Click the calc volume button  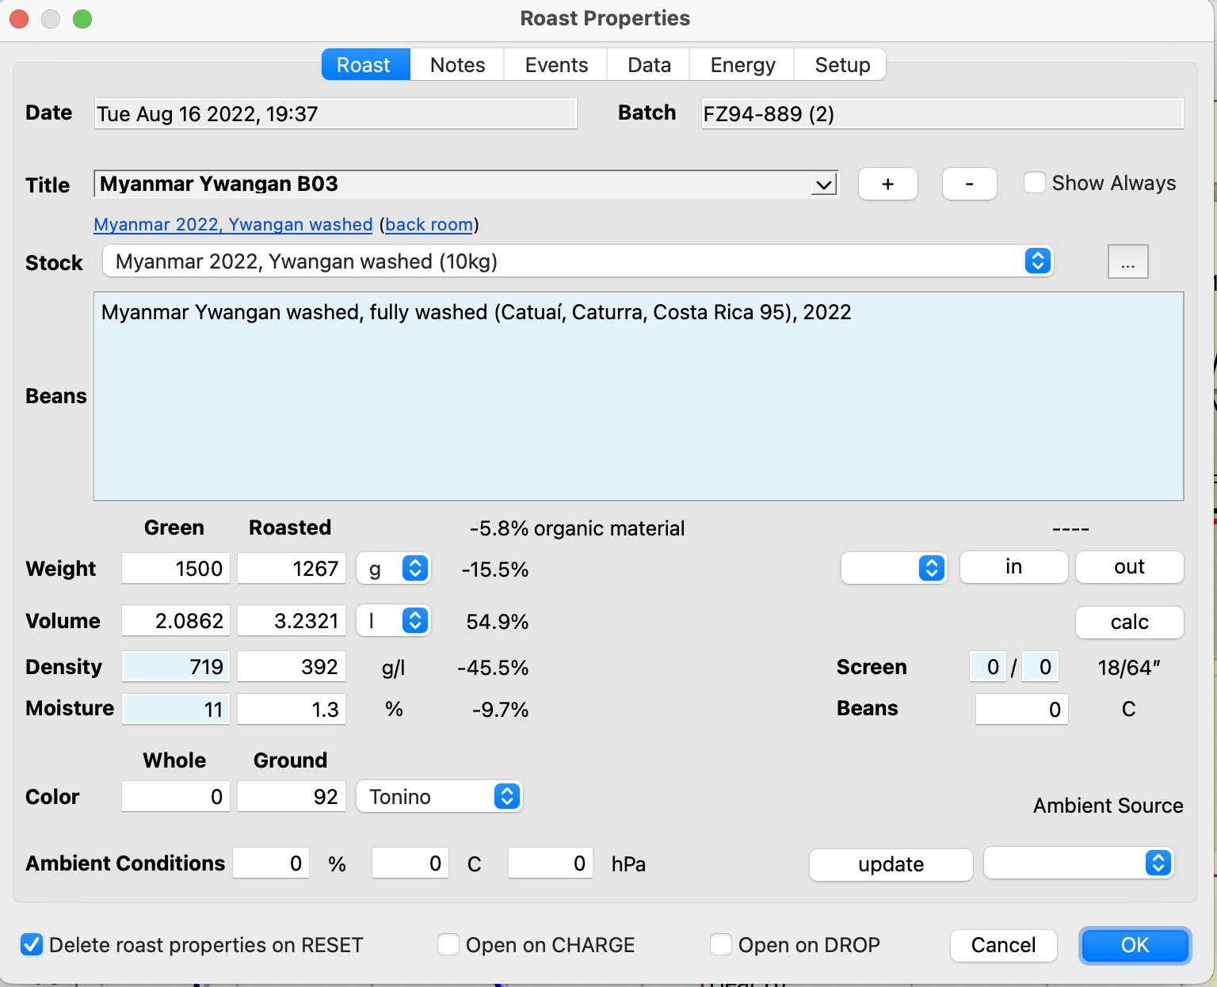1129,622
